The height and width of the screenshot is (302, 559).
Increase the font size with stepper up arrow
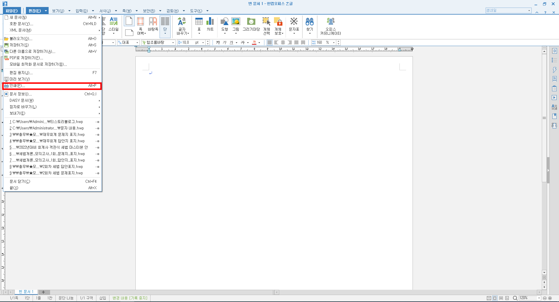(208, 41)
